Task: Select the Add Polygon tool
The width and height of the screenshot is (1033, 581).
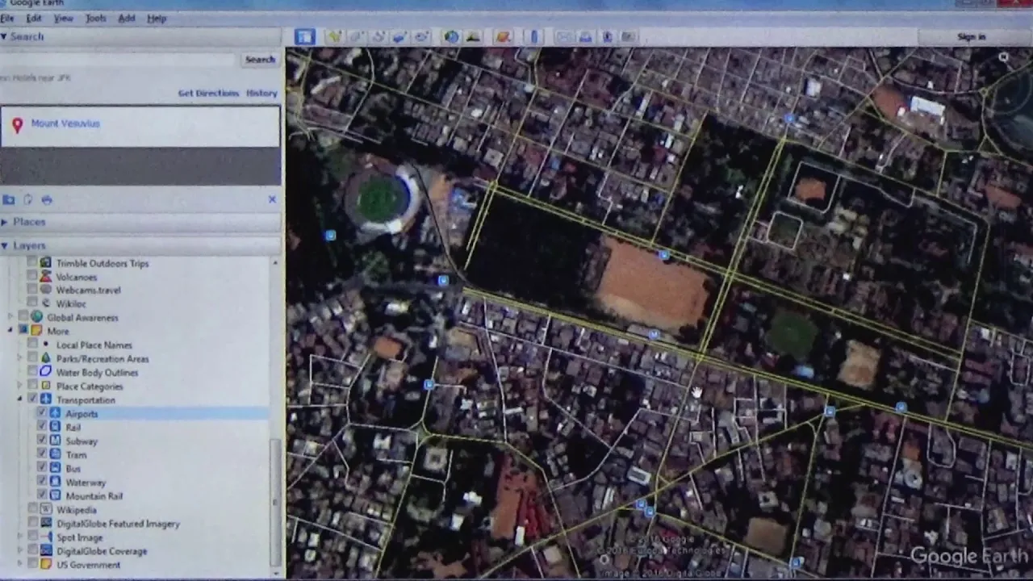Action: click(356, 36)
